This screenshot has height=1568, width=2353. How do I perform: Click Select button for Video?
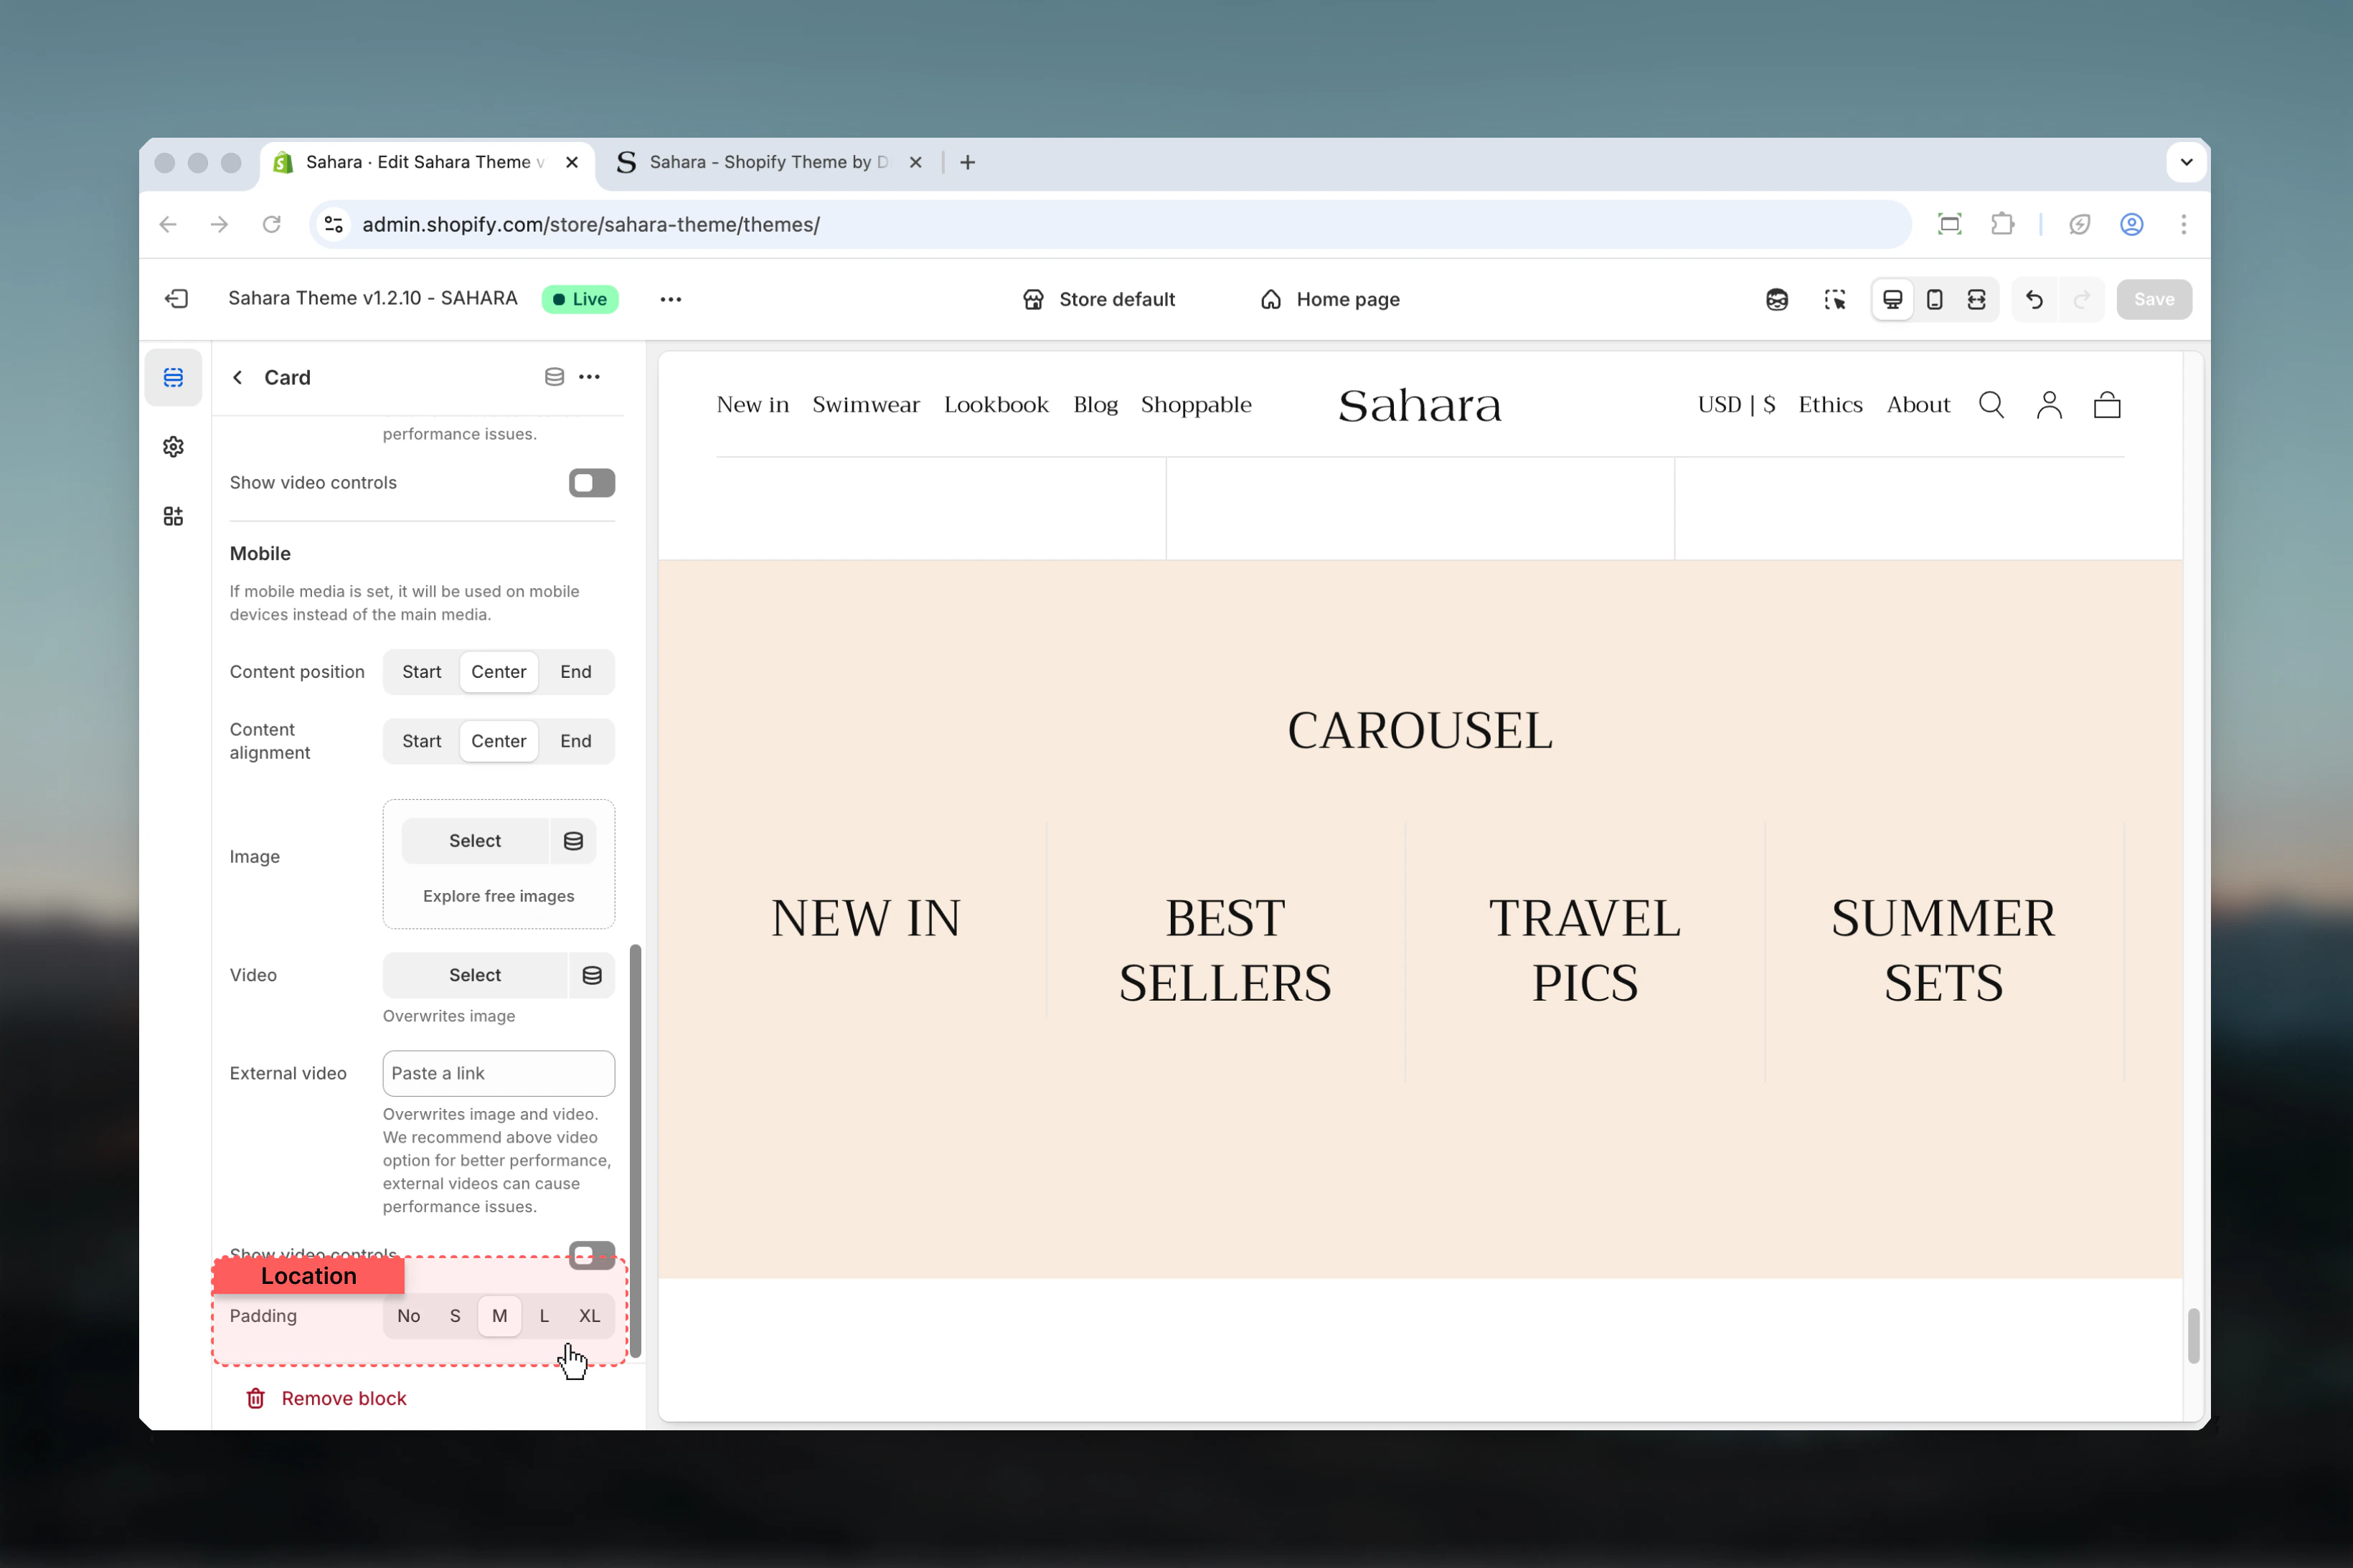pyautogui.click(x=475, y=975)
